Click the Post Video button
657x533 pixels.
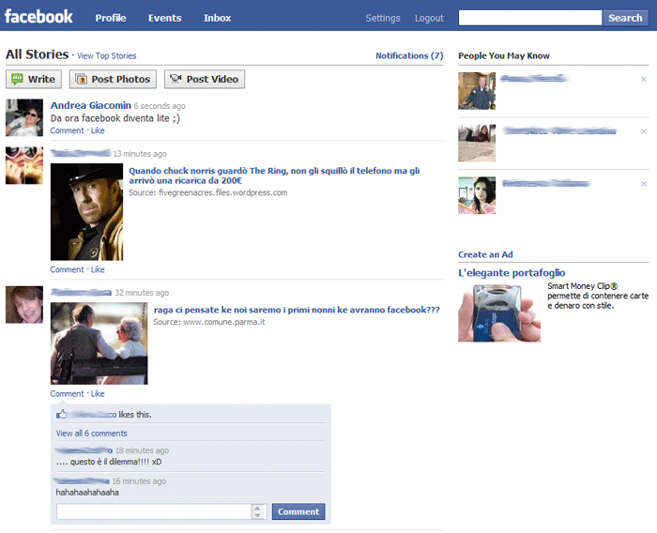coord(205,79)
